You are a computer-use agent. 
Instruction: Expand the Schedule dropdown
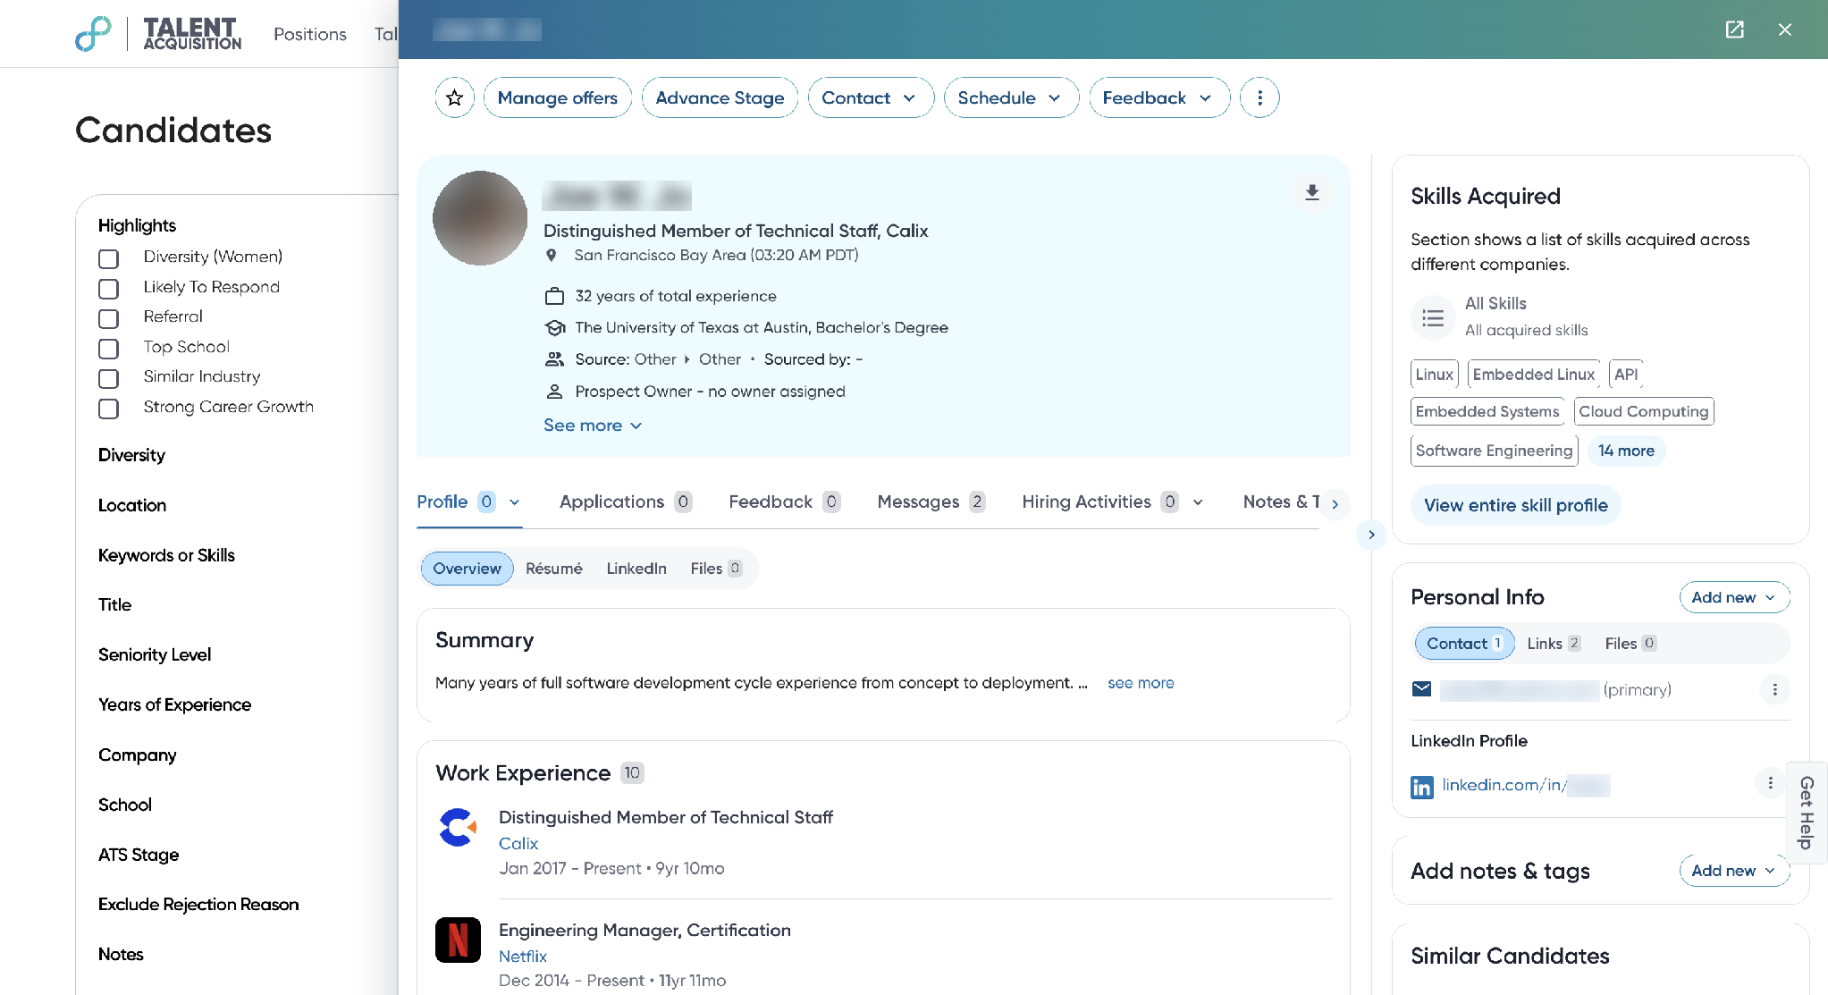click(x=1011, y=97)
